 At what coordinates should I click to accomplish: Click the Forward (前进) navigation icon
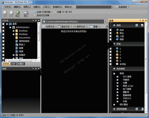click(x=11, y=13)
